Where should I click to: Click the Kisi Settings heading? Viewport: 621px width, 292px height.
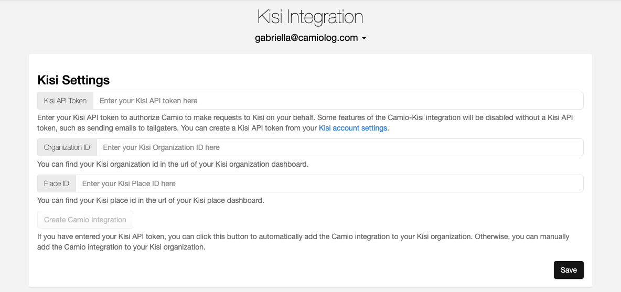point(73,80)
